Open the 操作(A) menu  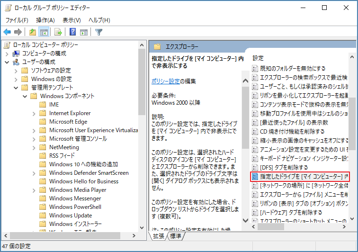pyautogui.click(x=45, y=20)
